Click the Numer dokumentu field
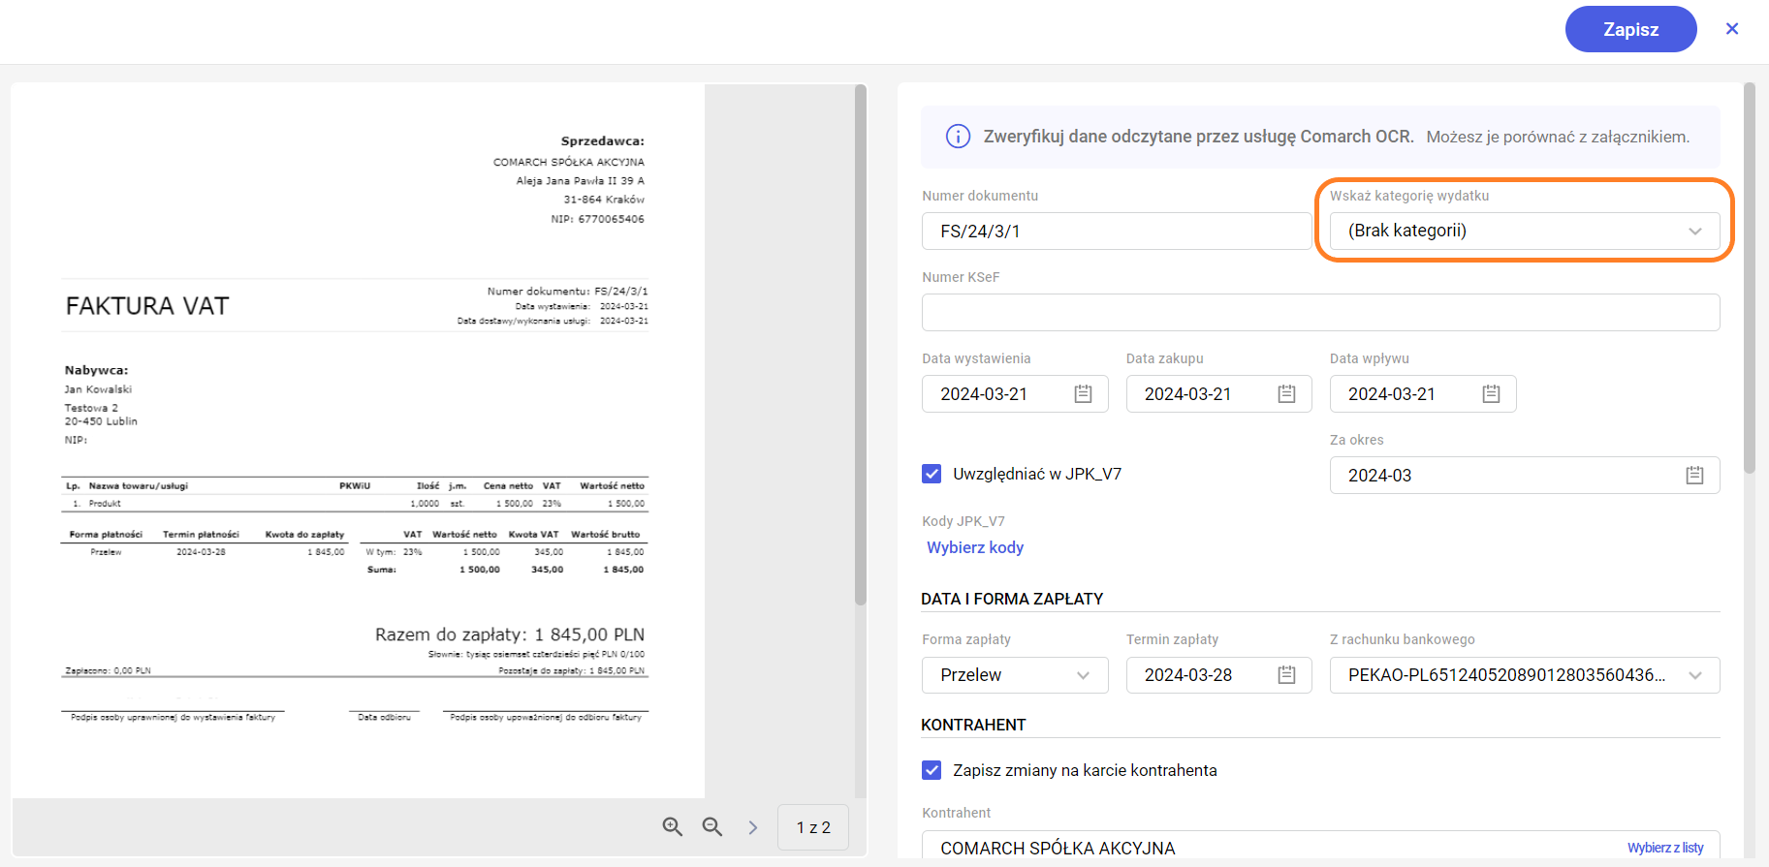 point(1116,232)
